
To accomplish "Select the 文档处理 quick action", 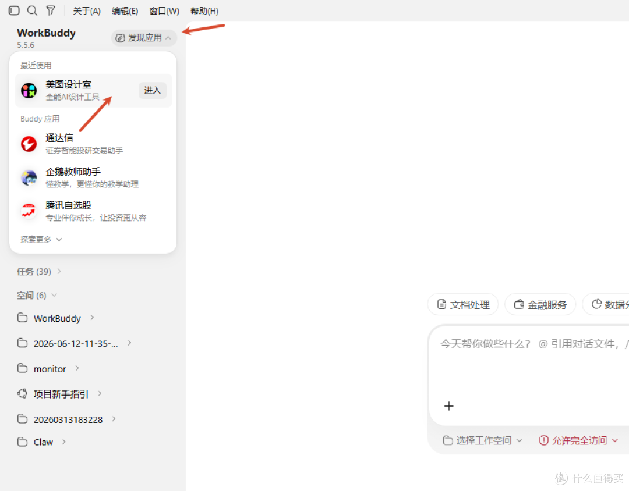I will pyautogui.click(x=463, y=305).
